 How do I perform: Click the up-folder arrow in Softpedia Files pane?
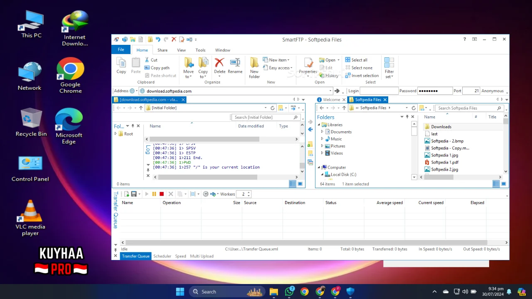(344, 108)
